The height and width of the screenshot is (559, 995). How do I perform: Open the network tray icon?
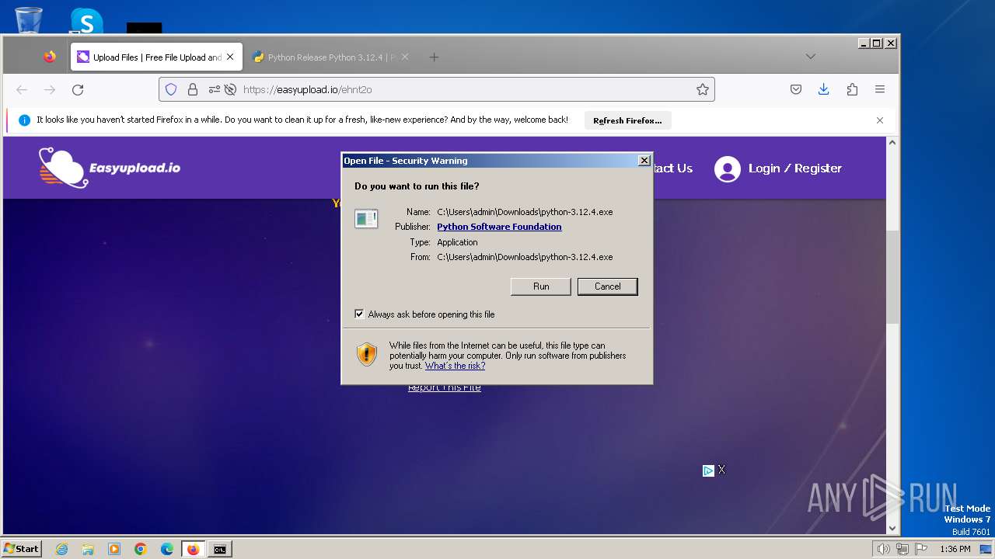tap(902, 549)
